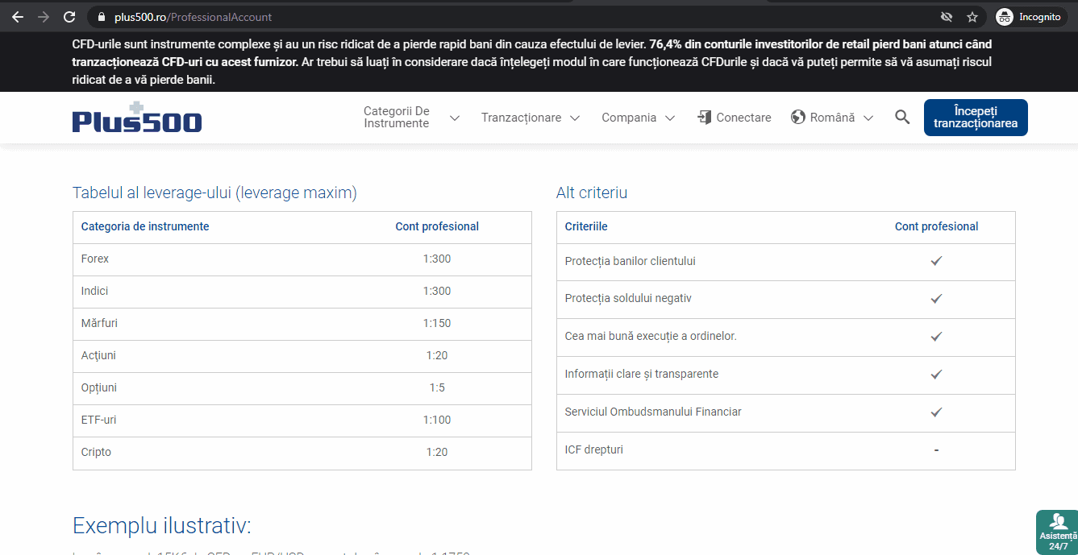Expand the Română language dropdown

click(x=833, y=117)
